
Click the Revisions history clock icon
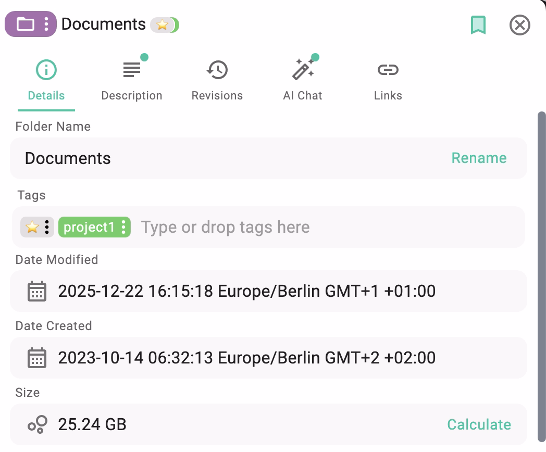(217, 69)
